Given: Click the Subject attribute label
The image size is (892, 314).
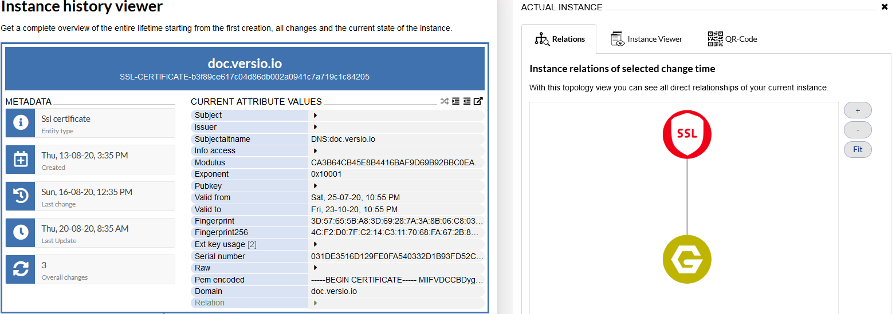Looking at the screenshot, I should tap(209, 116).
